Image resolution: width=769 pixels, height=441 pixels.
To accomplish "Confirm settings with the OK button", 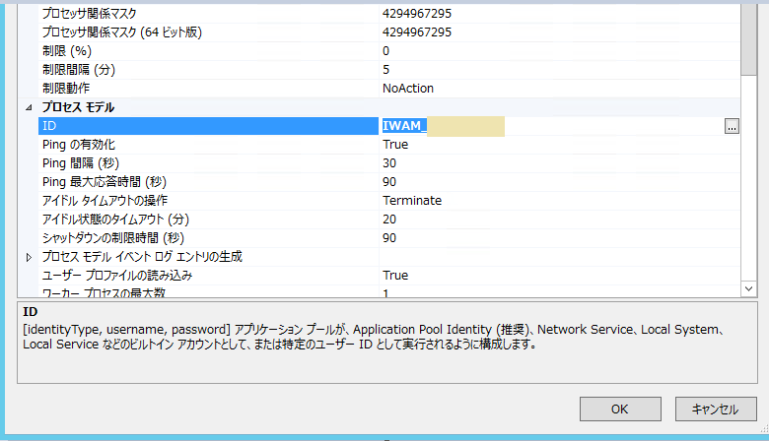I will tap(620, 409).
